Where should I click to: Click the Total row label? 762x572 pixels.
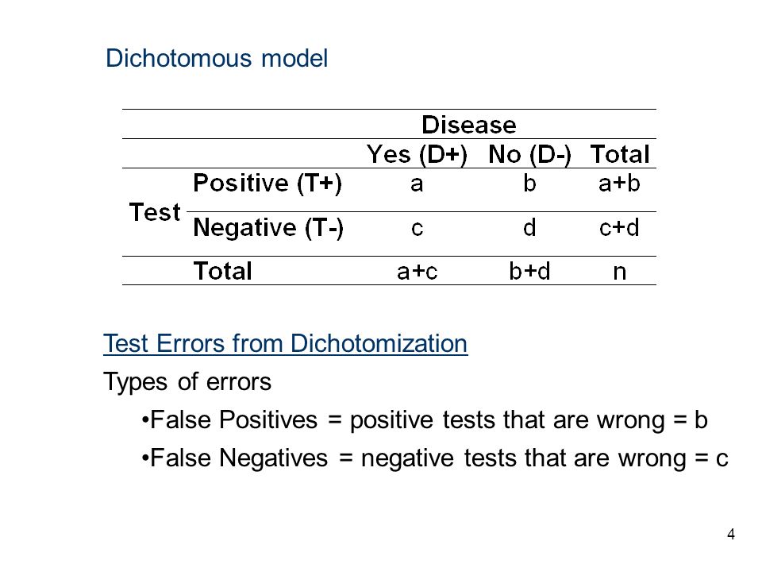[222, 271]
